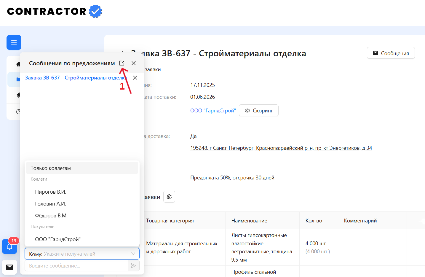The image size is (425, 277).
Task: Click the Contractor verified badge logo
Action: pyautogui.click(x=95, y=11)
